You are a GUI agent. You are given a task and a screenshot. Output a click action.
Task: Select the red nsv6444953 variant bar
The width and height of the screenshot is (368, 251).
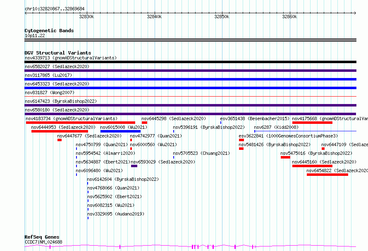[60, 131]
